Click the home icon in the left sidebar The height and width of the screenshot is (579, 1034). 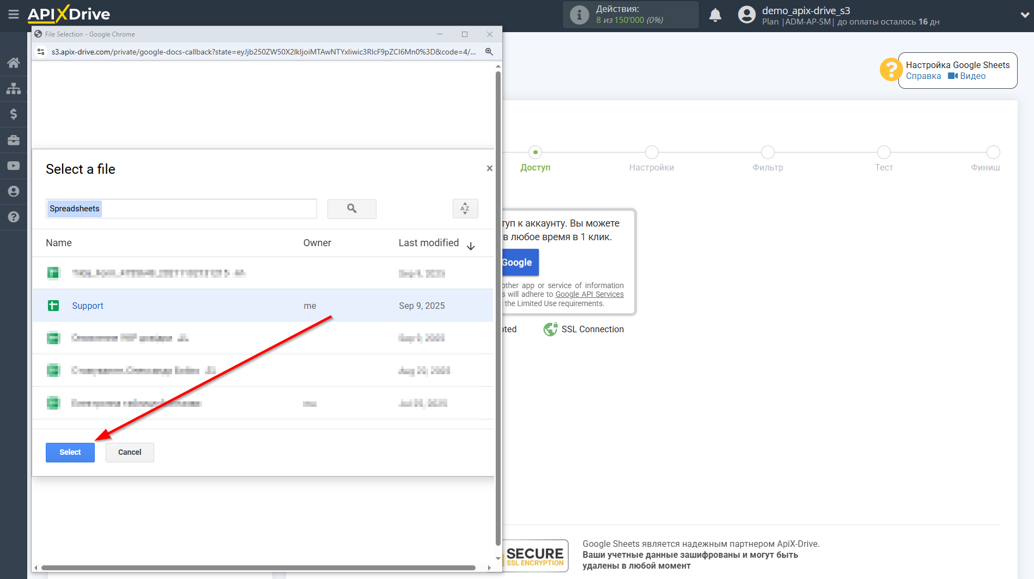coord(14,63)
